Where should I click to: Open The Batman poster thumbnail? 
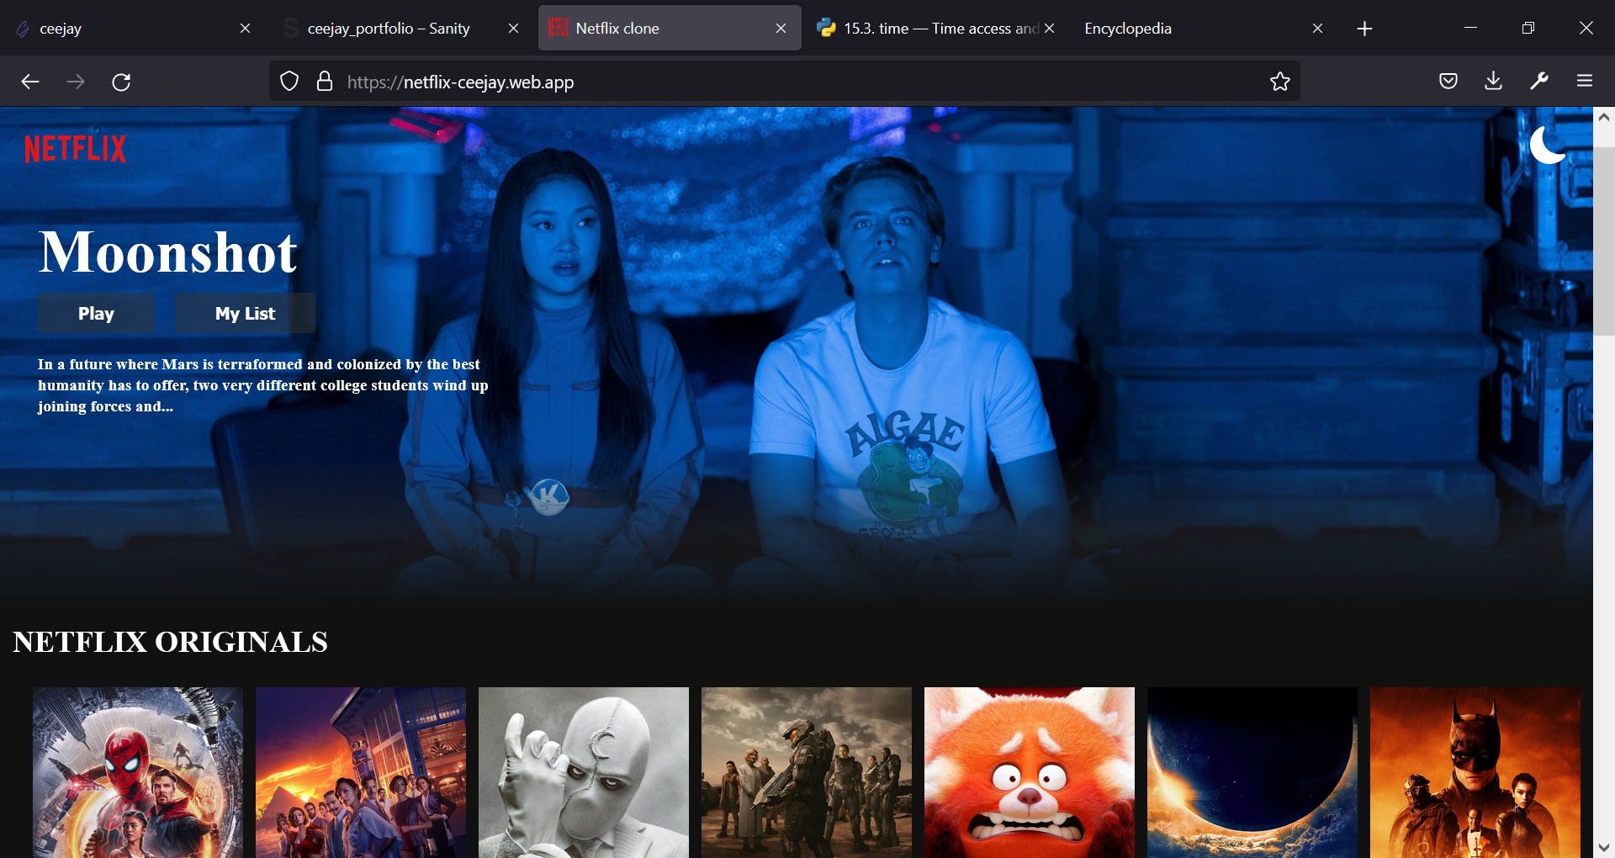point(1475,772)
